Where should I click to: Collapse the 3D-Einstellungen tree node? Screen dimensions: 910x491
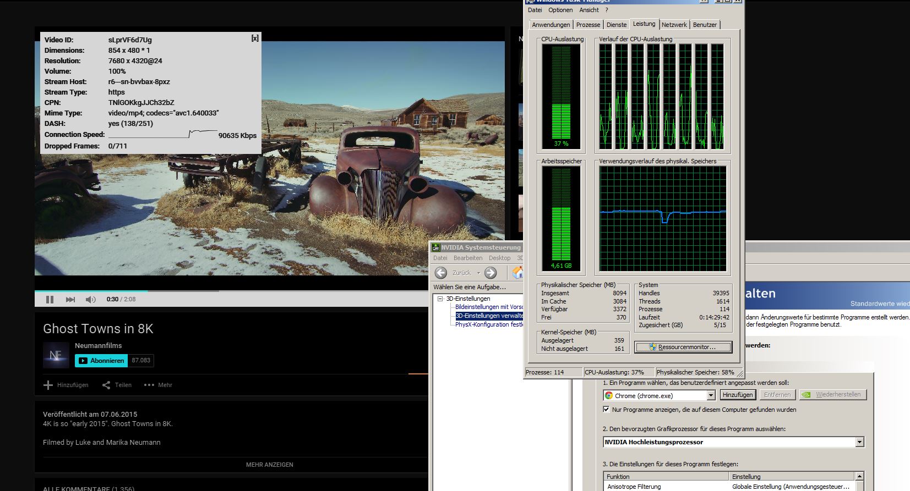point(440,299)
